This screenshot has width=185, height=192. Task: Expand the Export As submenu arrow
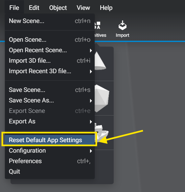click(x=91, y=122)
